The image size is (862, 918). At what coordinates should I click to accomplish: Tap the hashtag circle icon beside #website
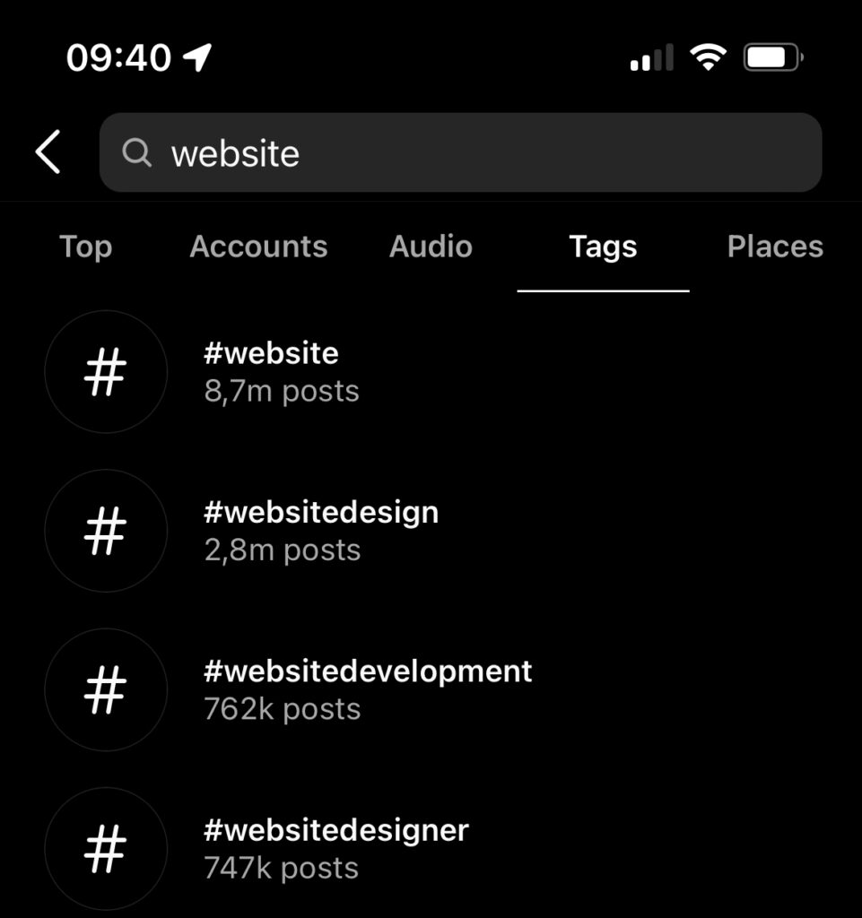tap(106, 372)
